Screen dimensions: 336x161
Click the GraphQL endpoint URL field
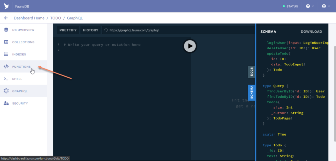coord(178,30)
